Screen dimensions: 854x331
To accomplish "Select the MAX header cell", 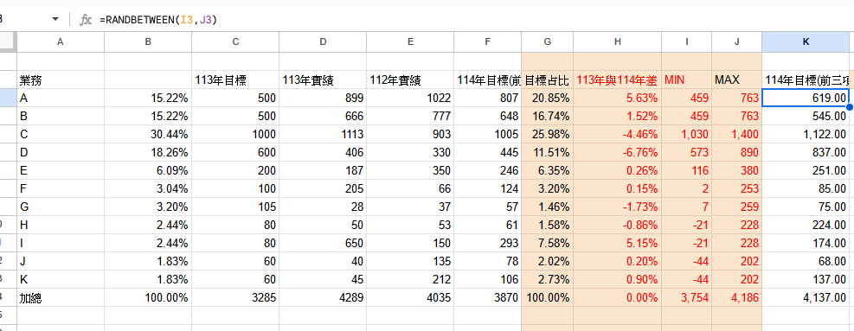I will click(x=736, y=80).
